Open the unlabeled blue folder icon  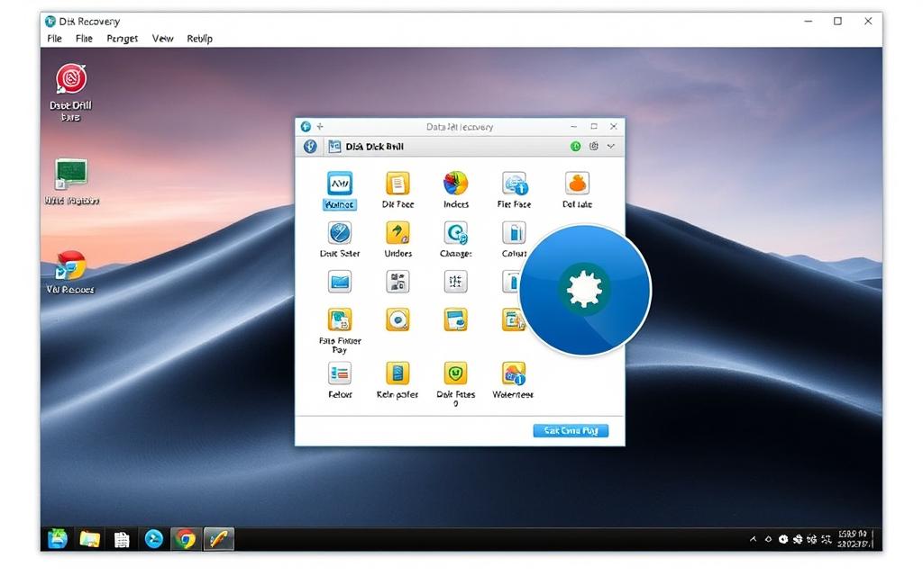tap(340, 282)
